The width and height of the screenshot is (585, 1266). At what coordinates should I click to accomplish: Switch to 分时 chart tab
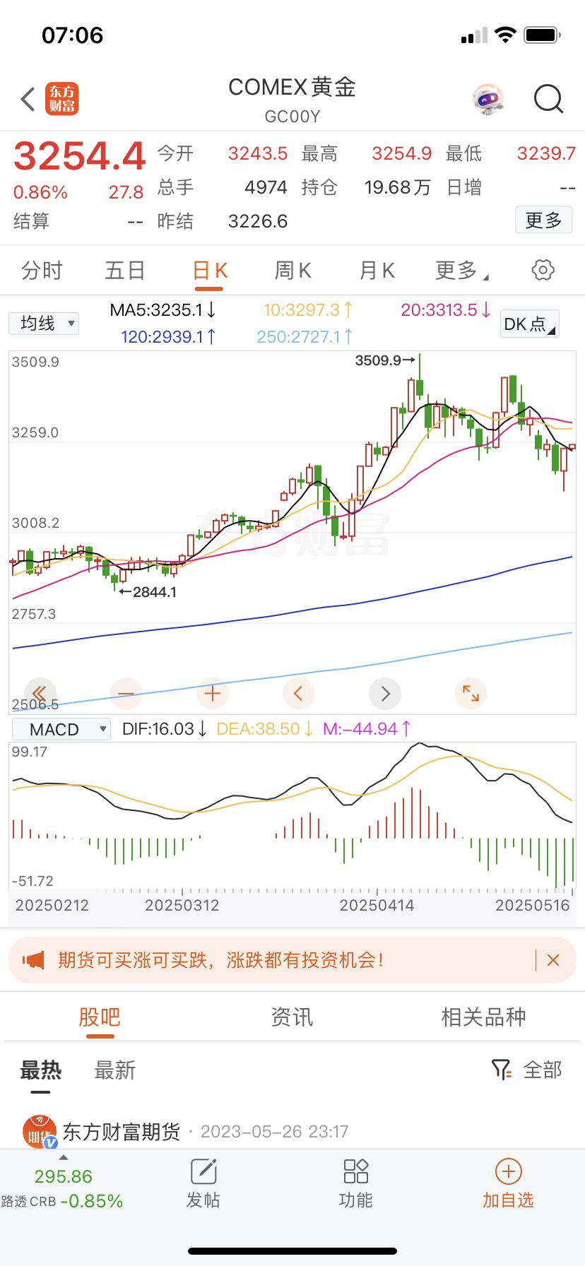42,270
